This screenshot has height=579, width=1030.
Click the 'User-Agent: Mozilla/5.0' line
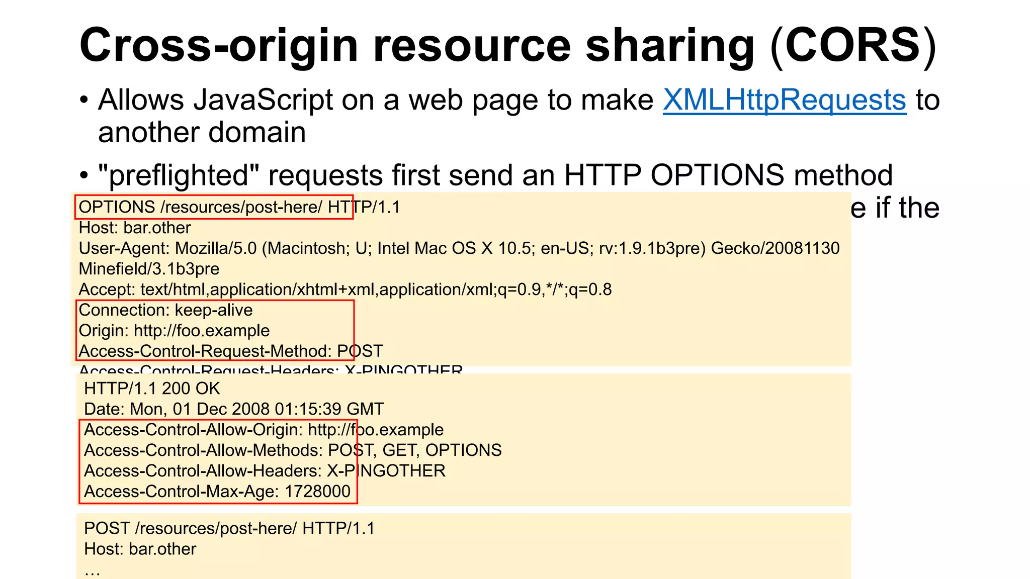click(459, 248)
